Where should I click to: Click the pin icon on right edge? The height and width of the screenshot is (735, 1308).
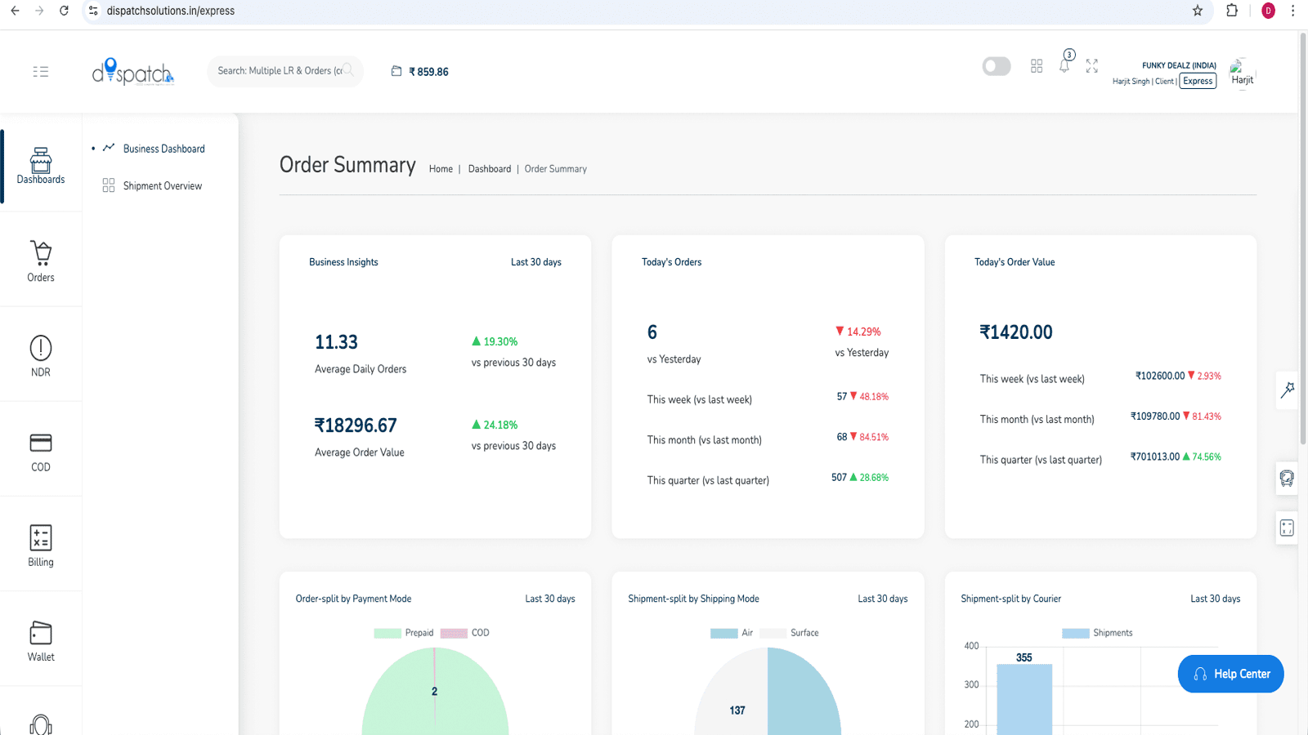1288,390
